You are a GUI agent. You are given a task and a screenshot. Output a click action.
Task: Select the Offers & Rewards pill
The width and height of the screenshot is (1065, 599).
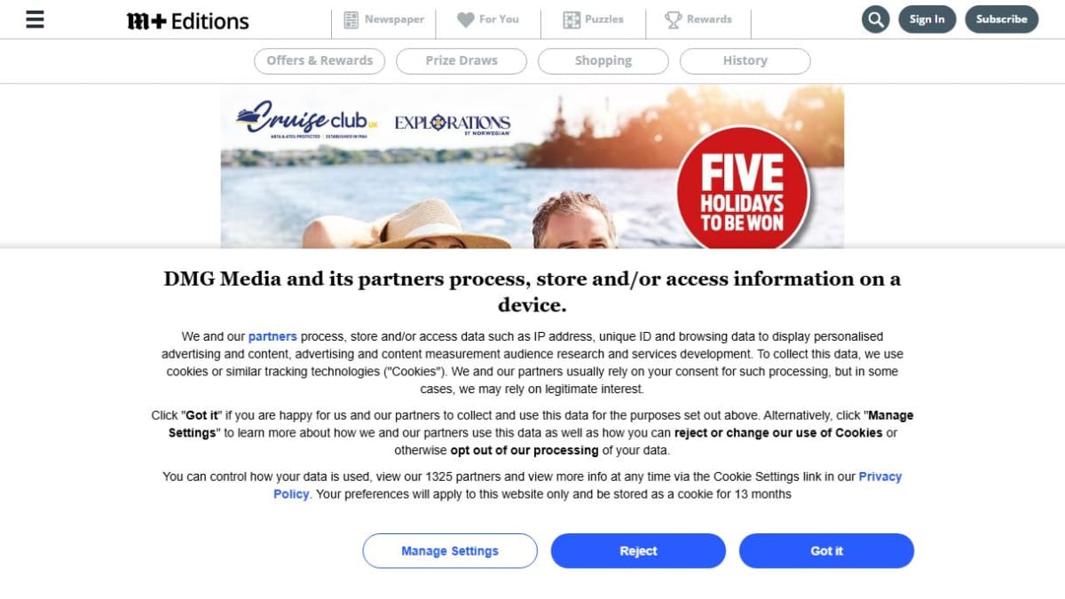pyautogui.click(x=319, y=61)
